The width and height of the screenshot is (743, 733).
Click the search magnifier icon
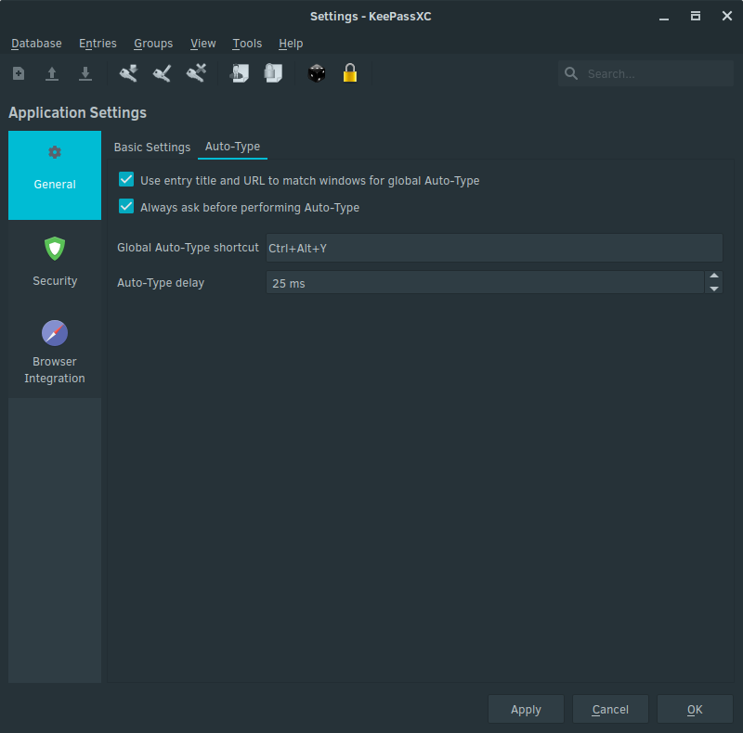571,73
